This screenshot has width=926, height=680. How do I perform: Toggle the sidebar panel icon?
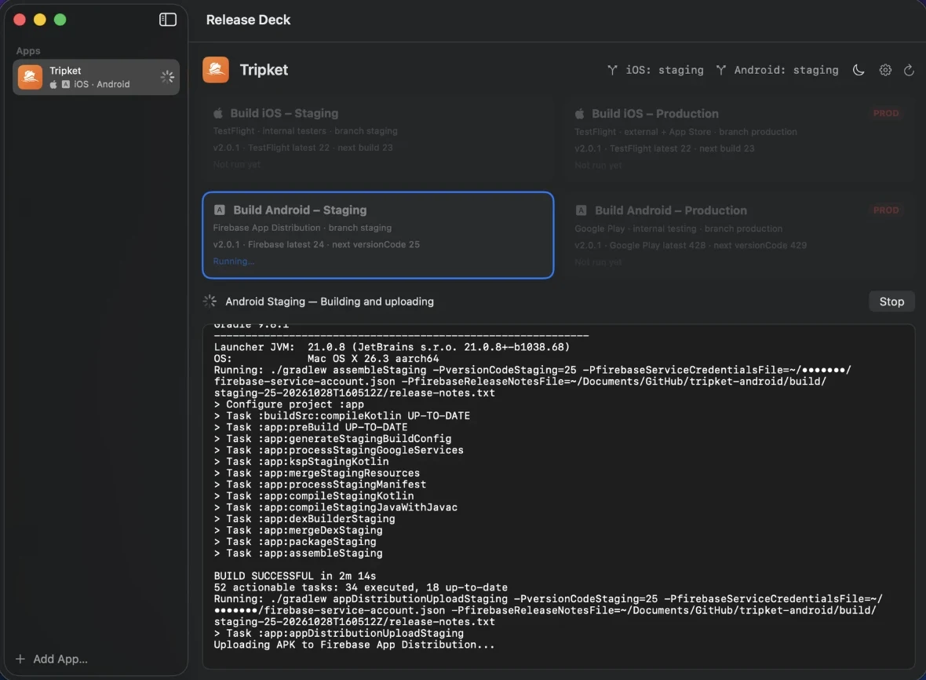pyautogui.click(x=168, y=20)
